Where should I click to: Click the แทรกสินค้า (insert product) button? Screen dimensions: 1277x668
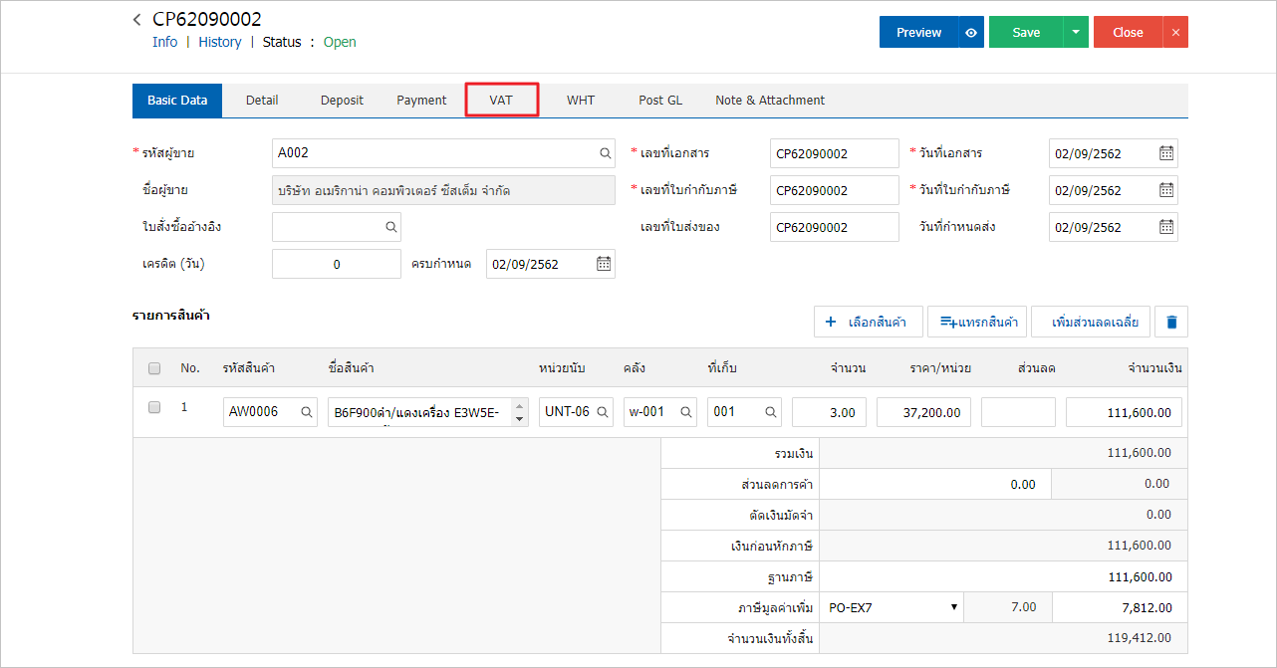(x=979, y=322)
